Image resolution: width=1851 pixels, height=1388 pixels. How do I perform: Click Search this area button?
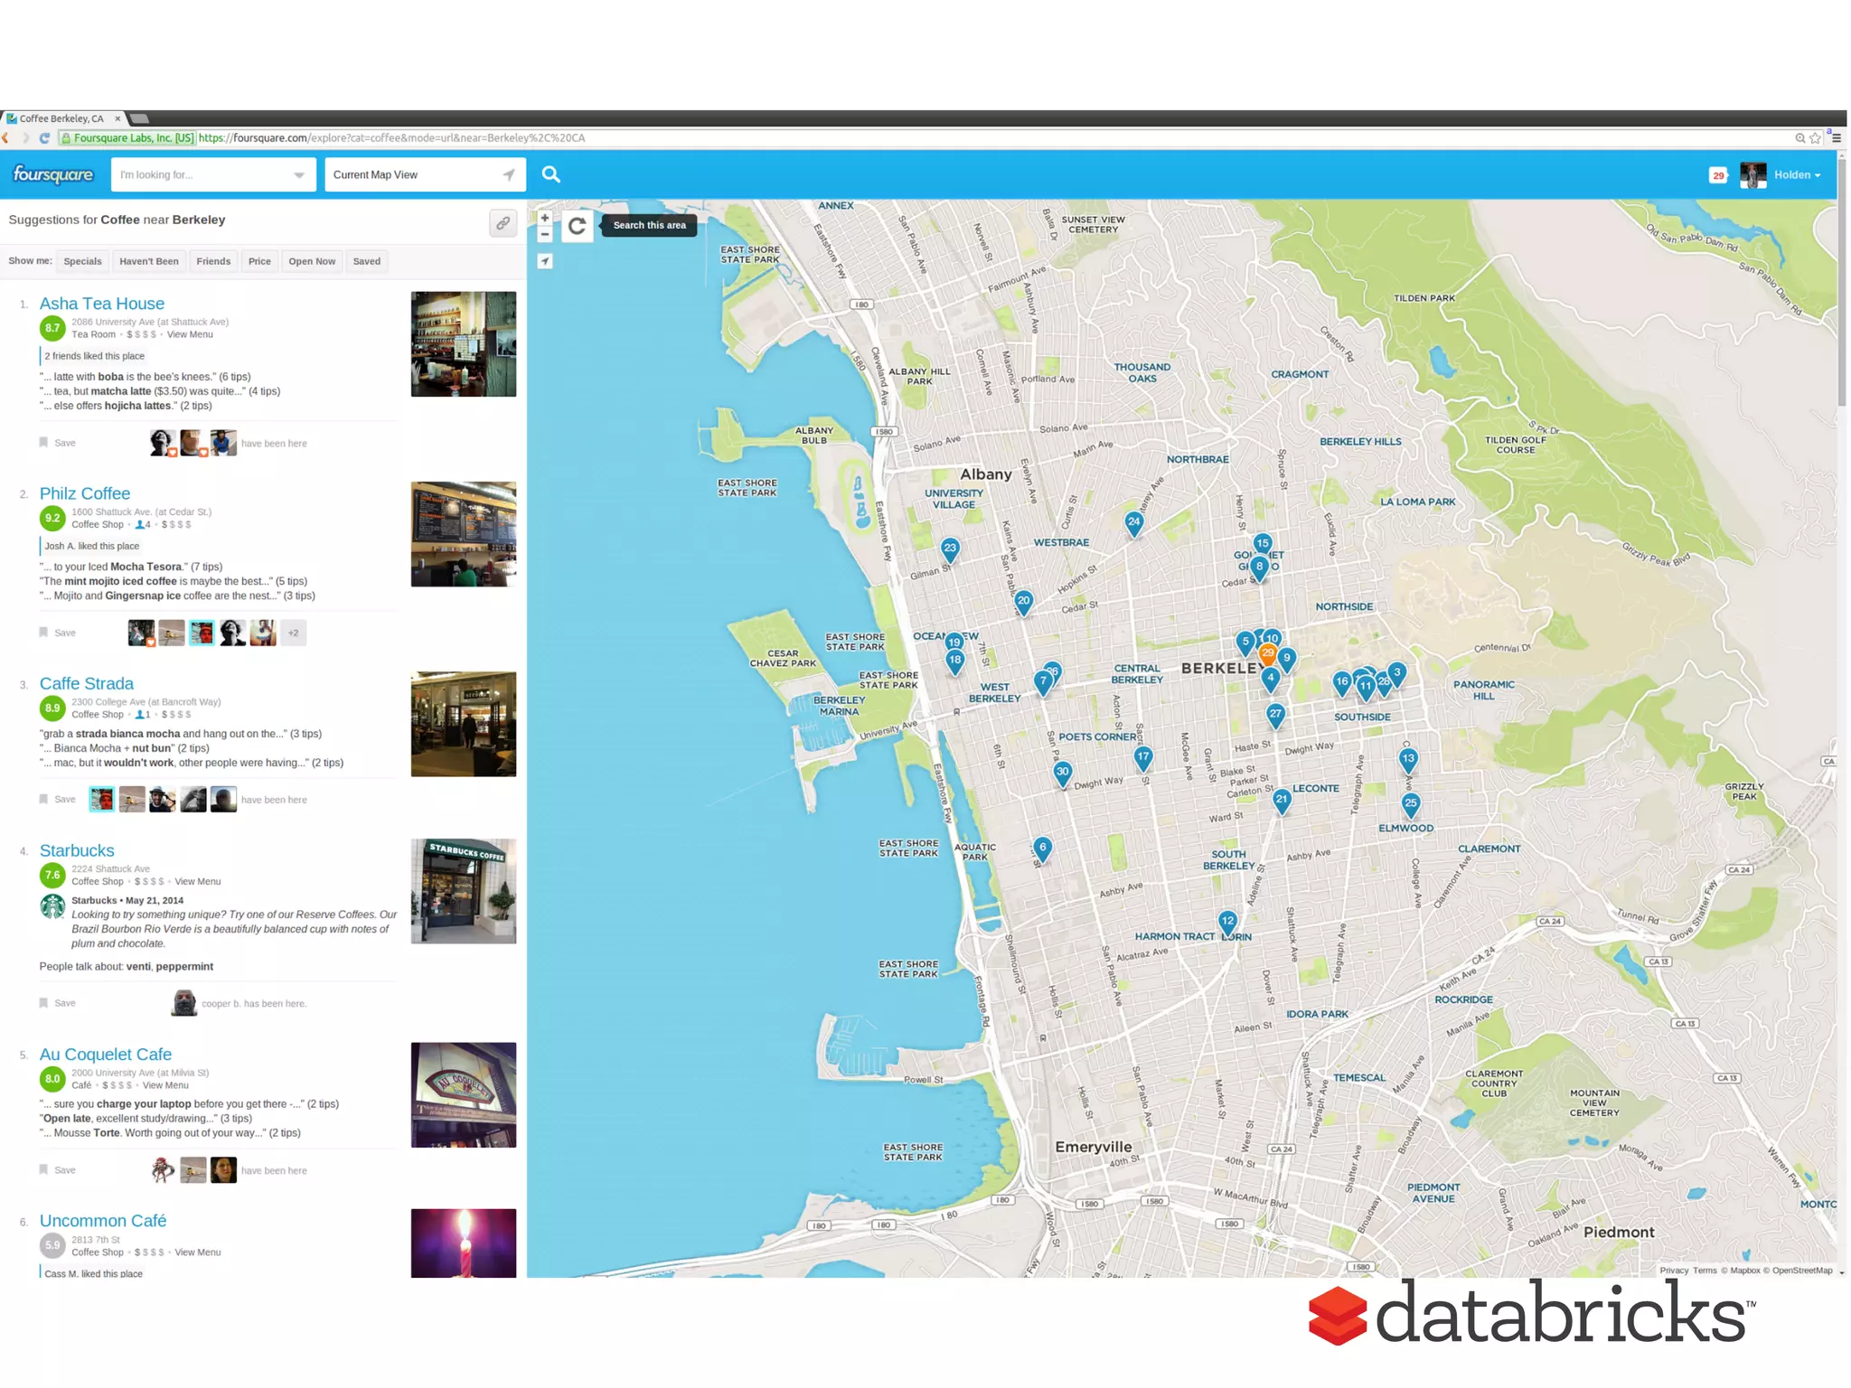(x=649, y=226)
